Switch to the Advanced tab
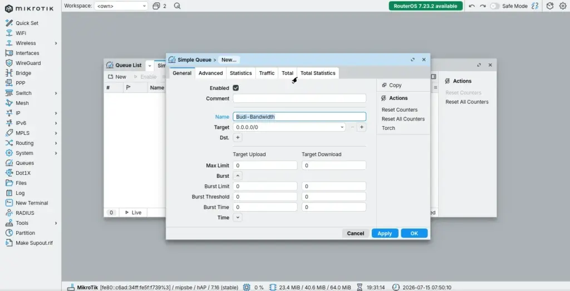This screenshot has height=291, width=570. 210,73
